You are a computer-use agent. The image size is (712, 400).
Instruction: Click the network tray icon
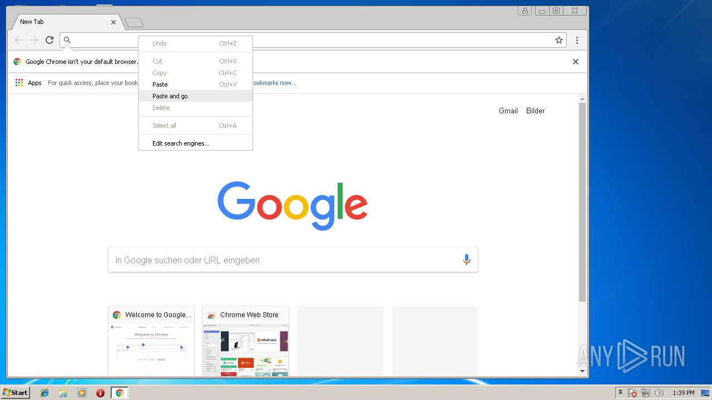tap(646, 393)
